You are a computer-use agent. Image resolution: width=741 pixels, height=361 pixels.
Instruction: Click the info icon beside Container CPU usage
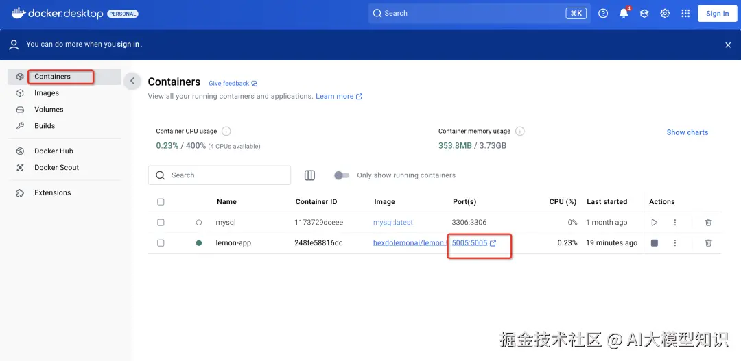pyautogui.click(x=226, y=132)
